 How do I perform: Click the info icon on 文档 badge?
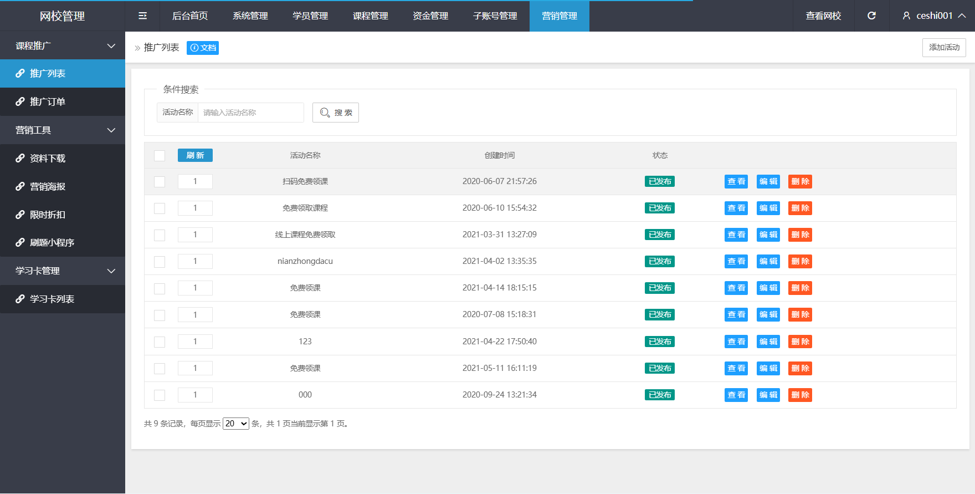[194, 48]
